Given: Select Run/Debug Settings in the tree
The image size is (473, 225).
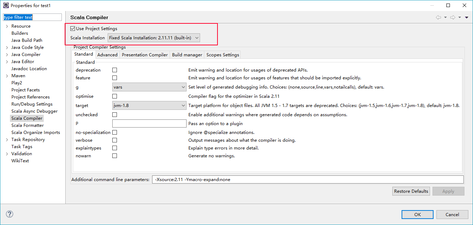Looking at the screenshot, I should click(32, 104).
